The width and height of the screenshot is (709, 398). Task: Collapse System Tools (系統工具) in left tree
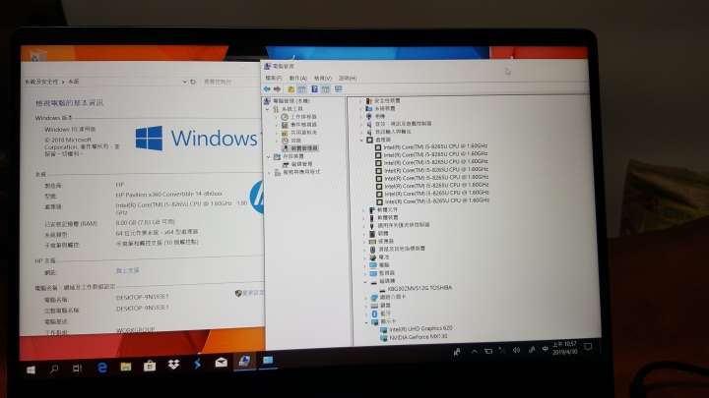(x=267, y=109)
